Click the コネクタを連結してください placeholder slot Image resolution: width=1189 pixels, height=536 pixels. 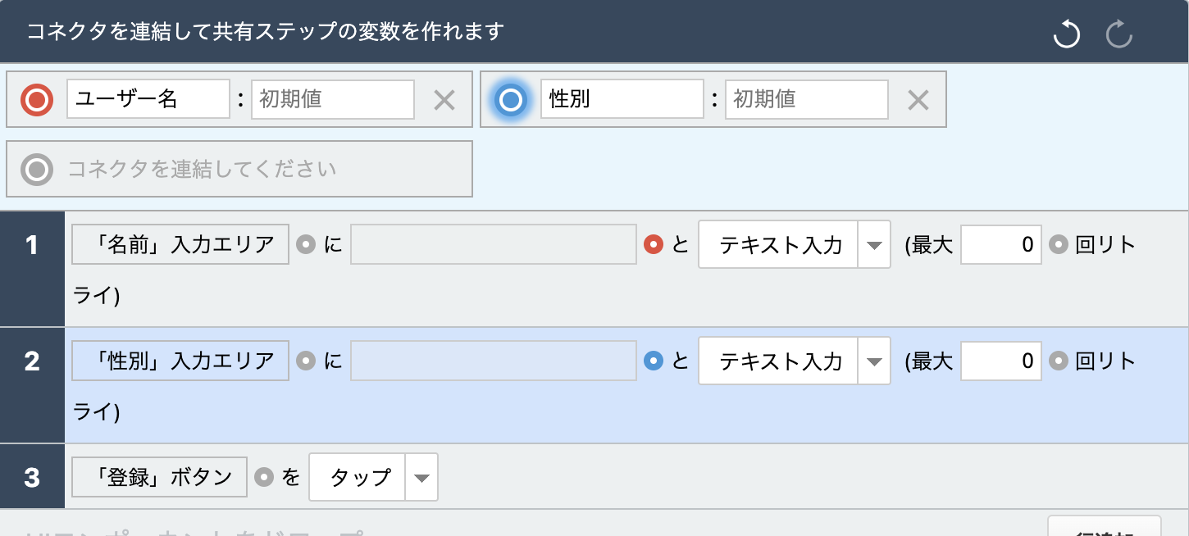click(239, 169)
